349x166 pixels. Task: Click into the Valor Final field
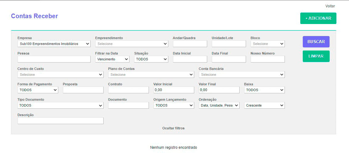click(x=219, y=90)
